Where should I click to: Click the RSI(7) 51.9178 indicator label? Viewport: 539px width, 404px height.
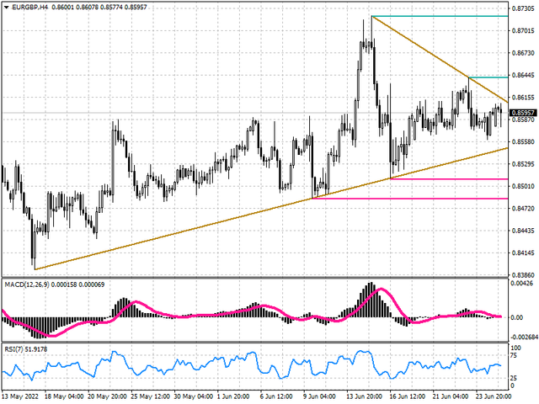26,349
